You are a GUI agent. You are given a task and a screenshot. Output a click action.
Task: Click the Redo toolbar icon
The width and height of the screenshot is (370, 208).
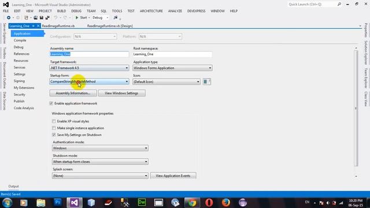[65, 18]
